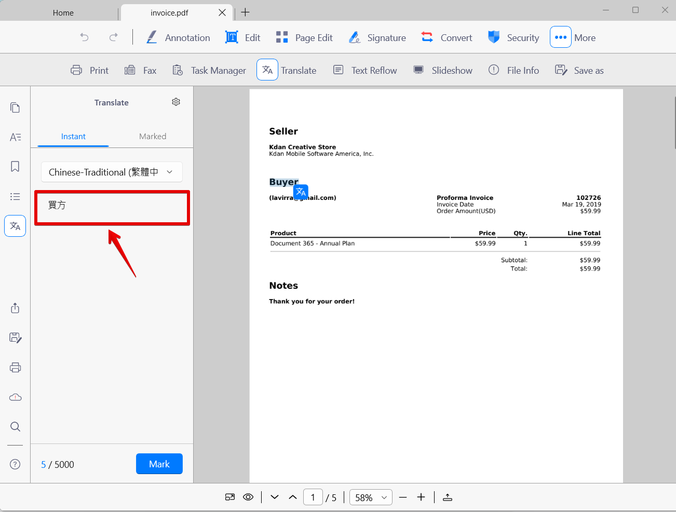This screenshot has width=676, height=512.
Task: Open the text outline sidebar icon
Action: click(15, 137)
